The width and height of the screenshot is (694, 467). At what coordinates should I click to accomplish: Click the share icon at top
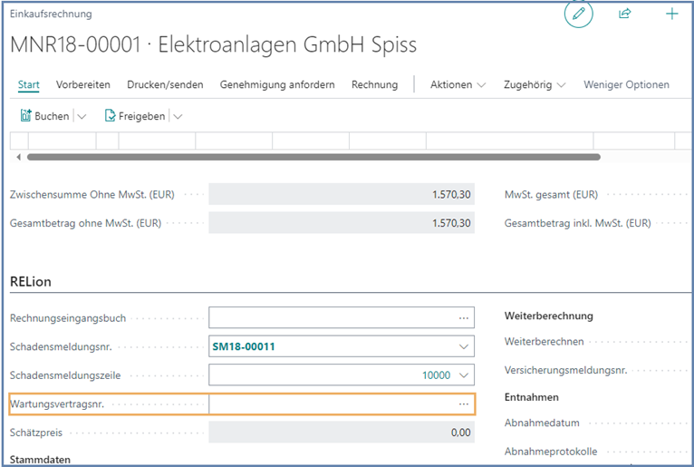(624, 14)
